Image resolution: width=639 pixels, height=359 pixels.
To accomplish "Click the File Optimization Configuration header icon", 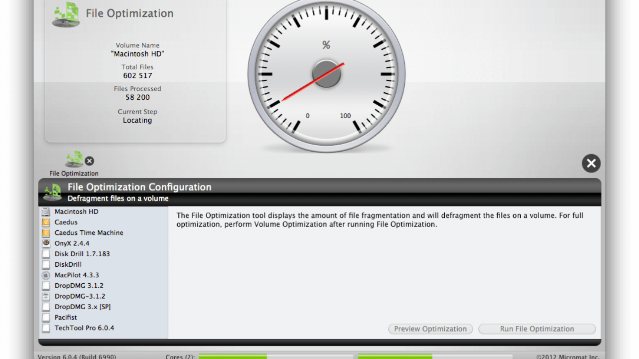I will pos(52,192).
